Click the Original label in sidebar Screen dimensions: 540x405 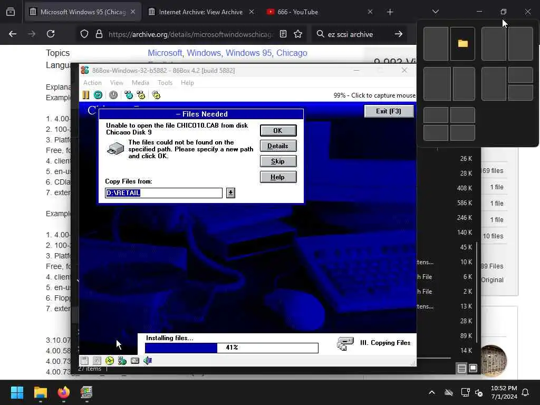point(493,280)
